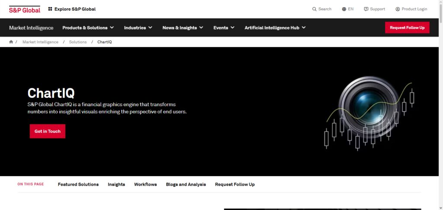The height and width of the screenshot is (210, 443).
Task: Expand the Artificial Intelligence Hub chevron
Action: pyautogui.click(x=304, y=27)
